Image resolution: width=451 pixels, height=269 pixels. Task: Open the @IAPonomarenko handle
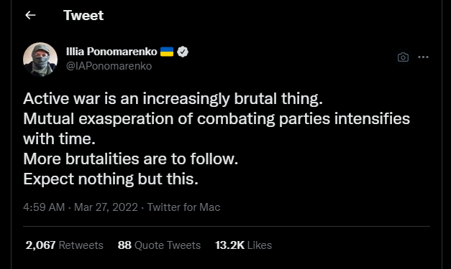click(x=109, y=66)
